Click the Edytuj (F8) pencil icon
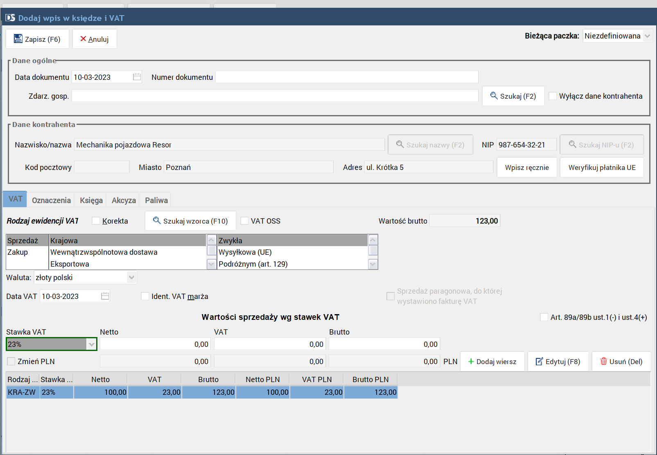657x455 pixels. 540,362
